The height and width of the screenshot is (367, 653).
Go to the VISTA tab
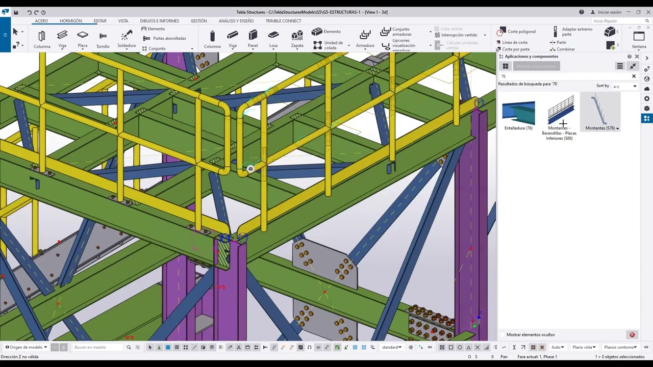[x=123, y=21]
